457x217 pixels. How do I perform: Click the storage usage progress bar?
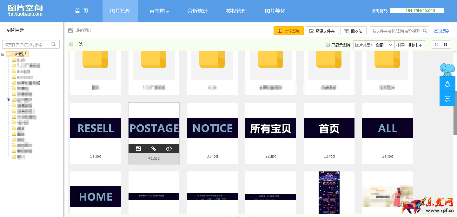417,10
